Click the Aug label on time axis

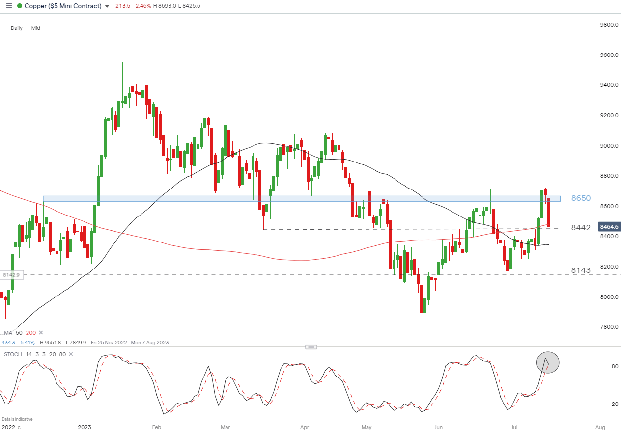pos(600,428)
